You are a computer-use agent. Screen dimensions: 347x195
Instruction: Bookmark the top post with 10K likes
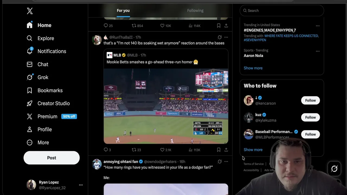(x=219, y=25)
